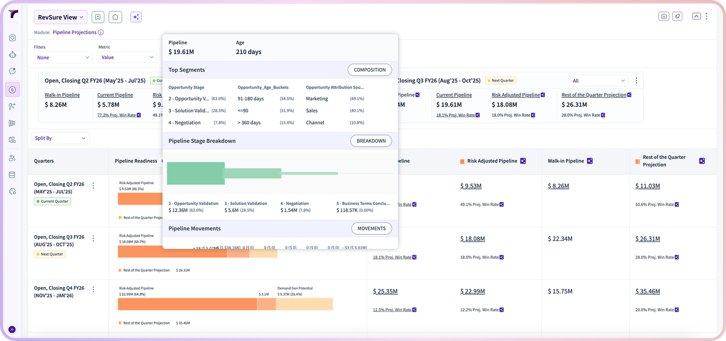
Task: Click the 18.1% Proj. Win Rate link on the Q3 card
Action: tap(455, 115)
